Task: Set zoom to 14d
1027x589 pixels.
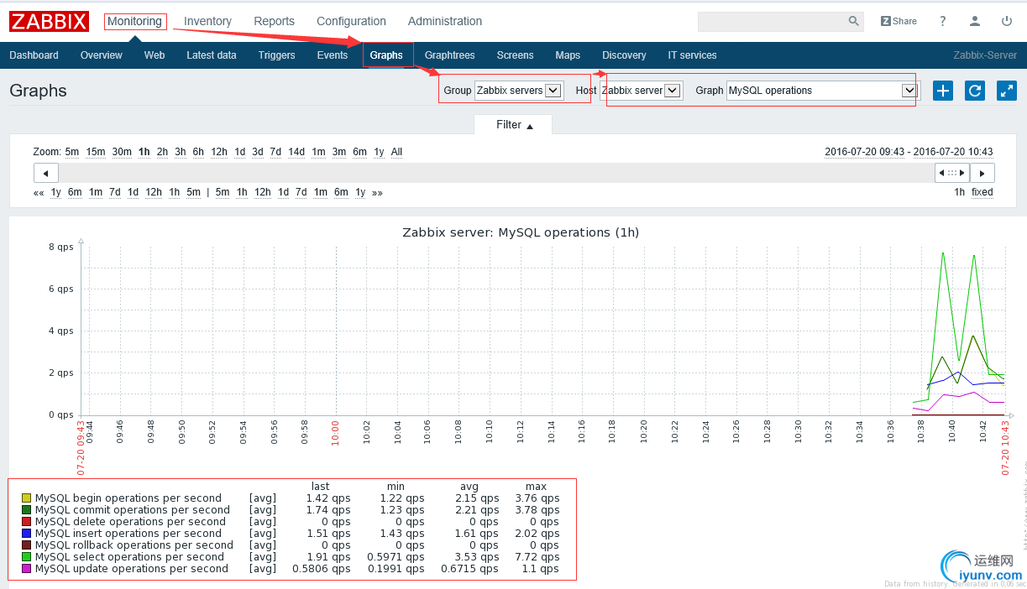Action: tap(296, 152)
